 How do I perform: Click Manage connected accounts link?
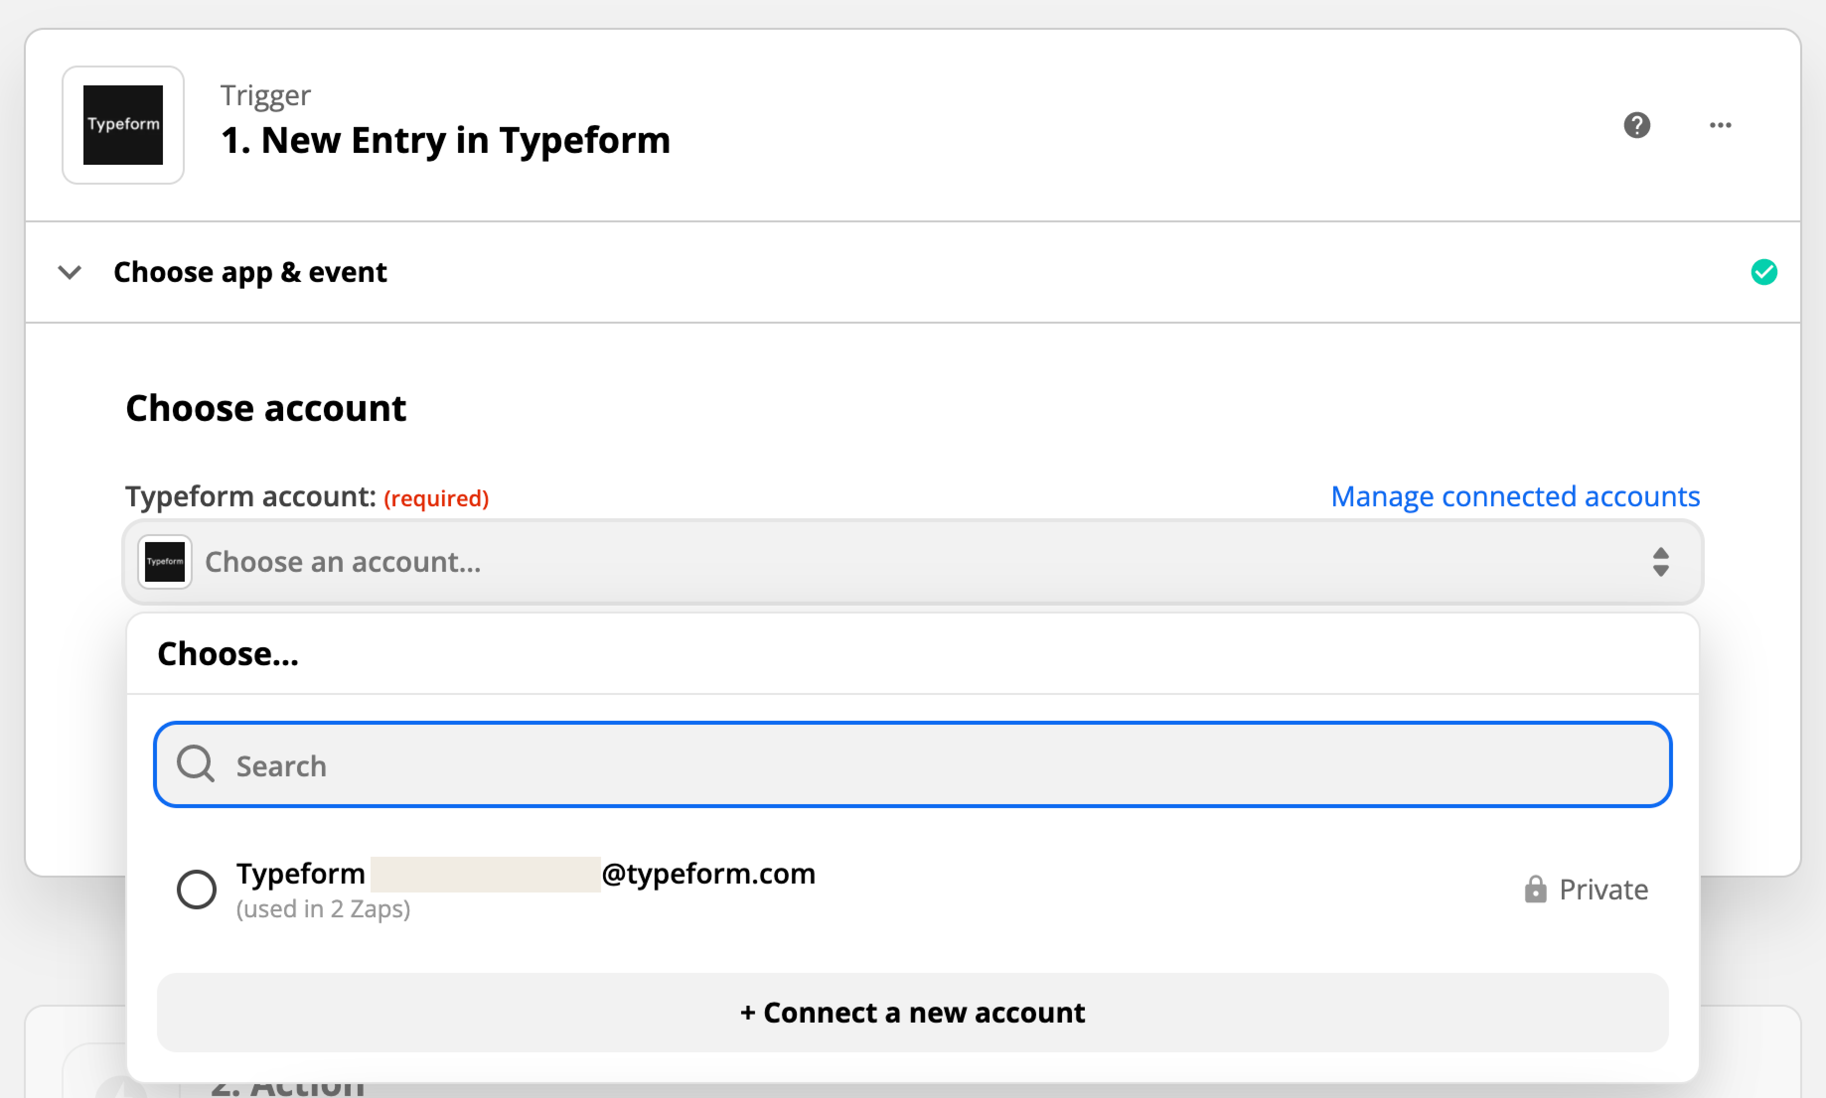(1515, 496)
